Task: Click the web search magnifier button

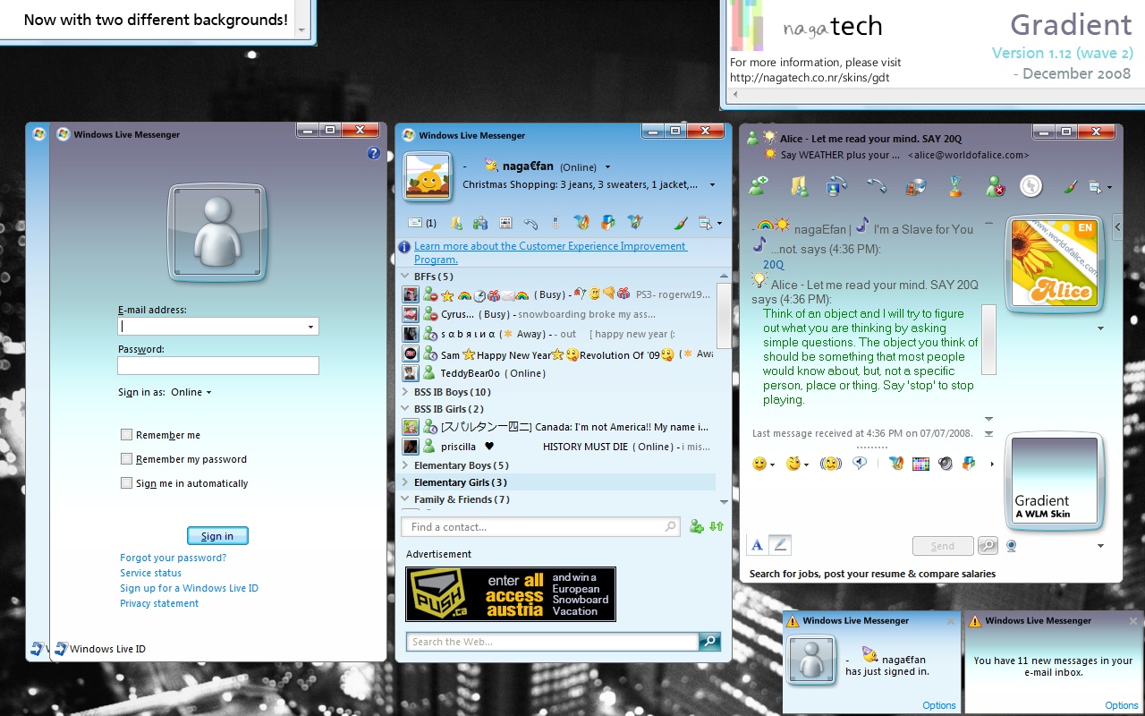Action: coord(709,641)
